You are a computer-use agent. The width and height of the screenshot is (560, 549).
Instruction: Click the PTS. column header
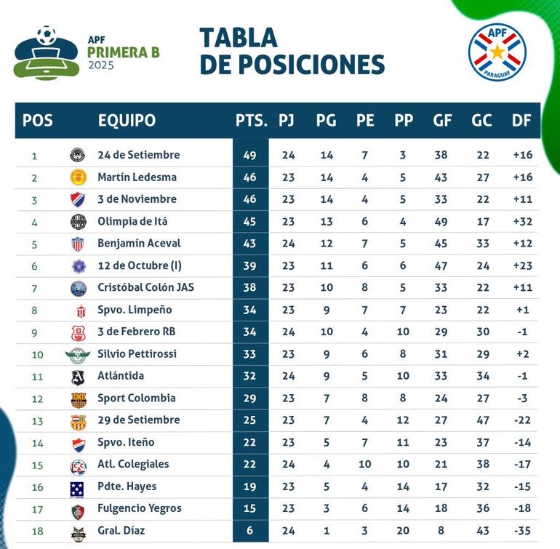coord(251,121)
